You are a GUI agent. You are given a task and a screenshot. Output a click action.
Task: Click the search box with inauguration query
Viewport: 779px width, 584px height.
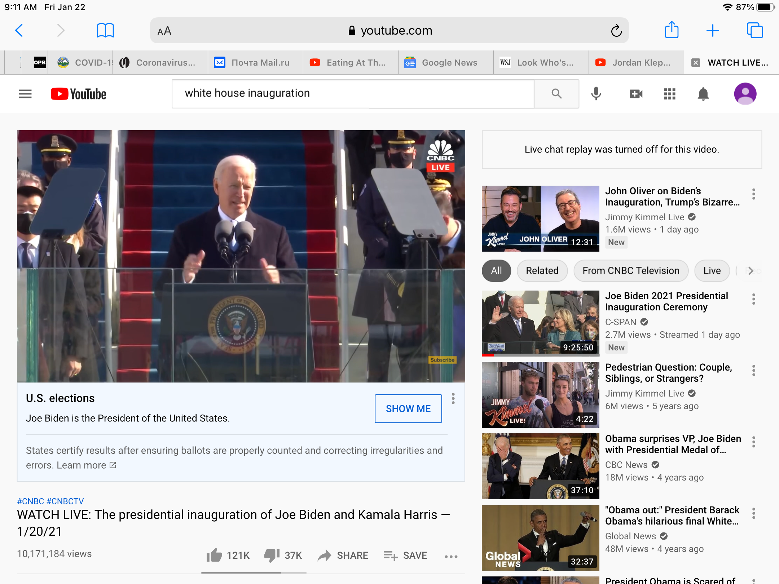pyautogui.click(x=353, y=93)
